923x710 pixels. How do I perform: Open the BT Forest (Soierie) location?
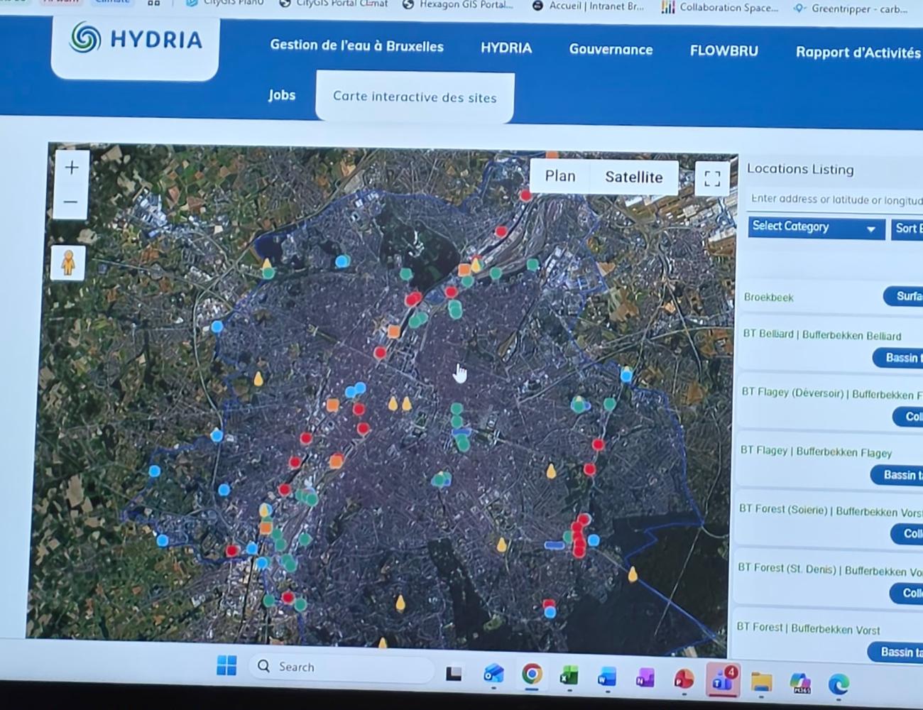(831, 510)
